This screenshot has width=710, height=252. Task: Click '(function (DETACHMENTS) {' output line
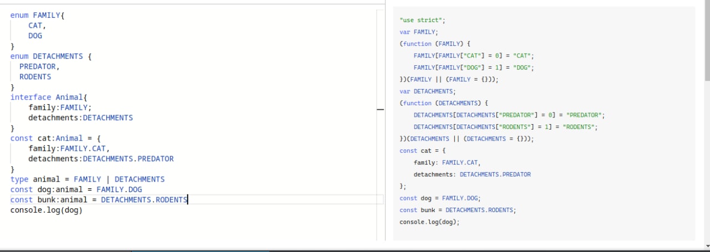(x=443, y=103)
